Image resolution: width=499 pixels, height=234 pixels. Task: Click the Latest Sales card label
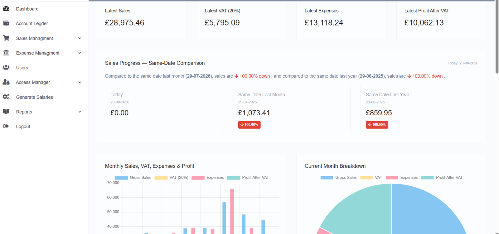pyautogui.click(x=118, y=11)
